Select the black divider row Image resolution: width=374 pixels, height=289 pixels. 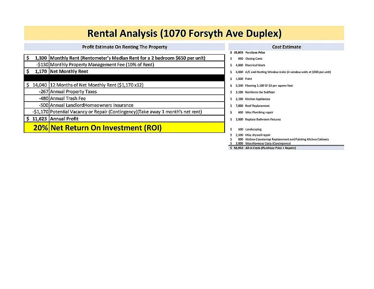coord(125,78)
